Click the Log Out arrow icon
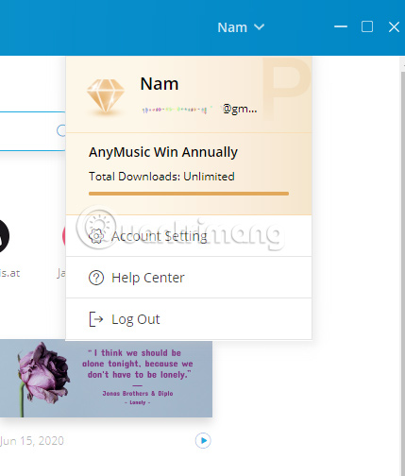The width and height of the screenshot is (405, 476). pyautogui.click(x=96, y=319)
